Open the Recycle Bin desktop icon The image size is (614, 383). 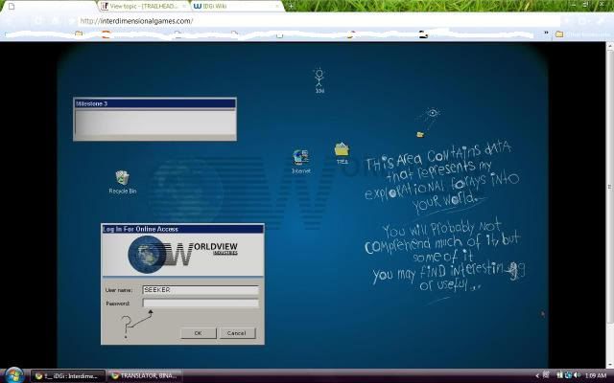[x=122, y=179]
